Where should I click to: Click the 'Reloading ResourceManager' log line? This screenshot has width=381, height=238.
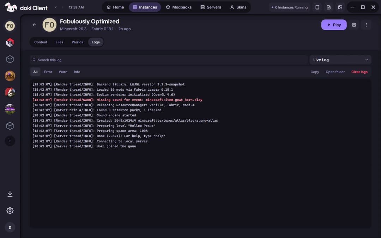[x=114, y=105]
